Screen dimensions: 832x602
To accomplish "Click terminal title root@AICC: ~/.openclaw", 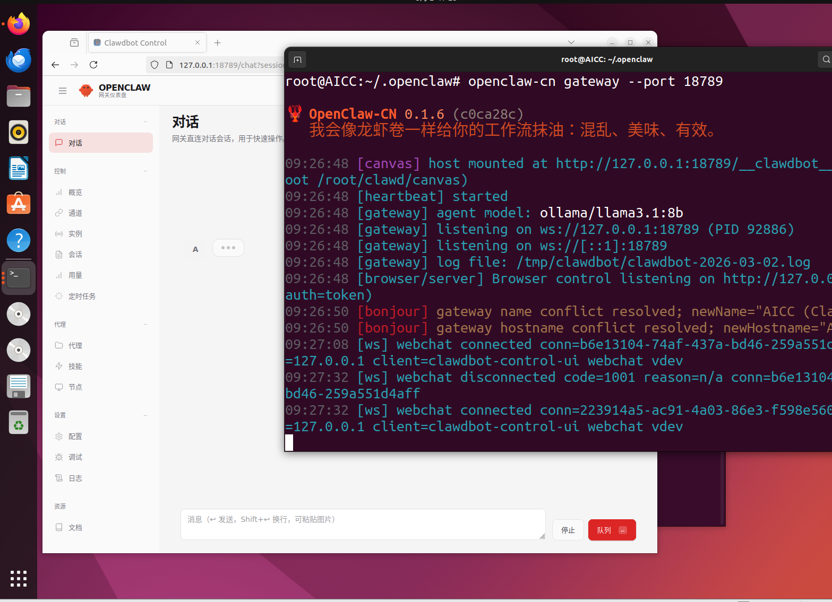I will point(607,59).
